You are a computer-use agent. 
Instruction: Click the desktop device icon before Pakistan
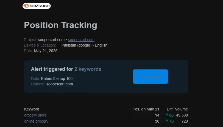point(59,45)
